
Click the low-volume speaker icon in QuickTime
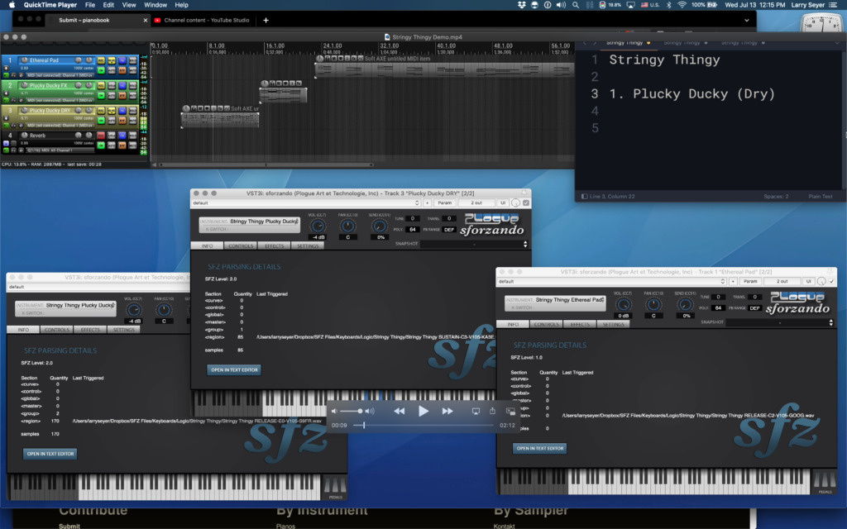pos(334,412)
